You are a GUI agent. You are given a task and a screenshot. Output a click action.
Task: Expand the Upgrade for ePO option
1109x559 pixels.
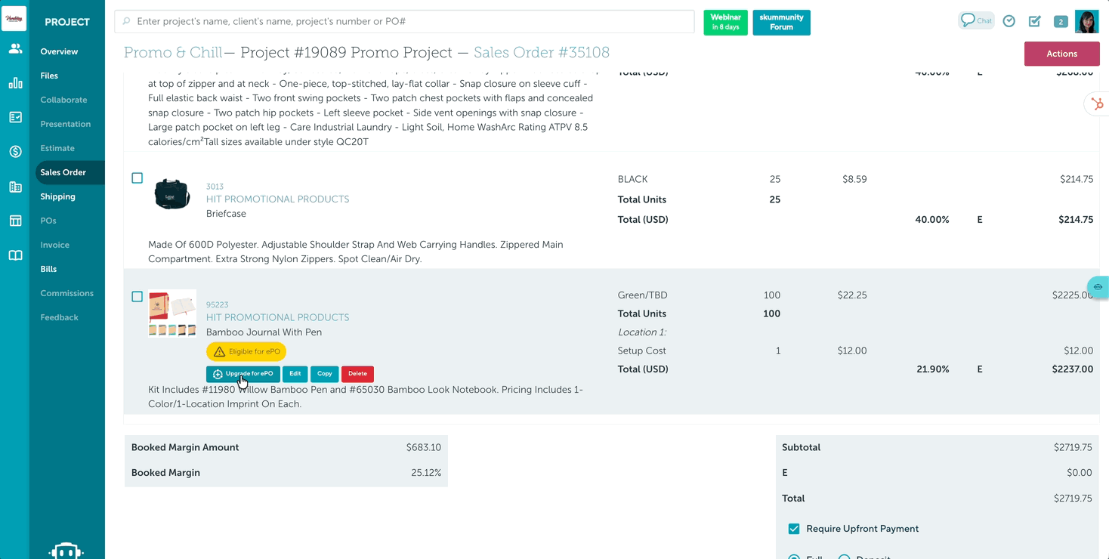pyautogui.click(x=242, y=373)
